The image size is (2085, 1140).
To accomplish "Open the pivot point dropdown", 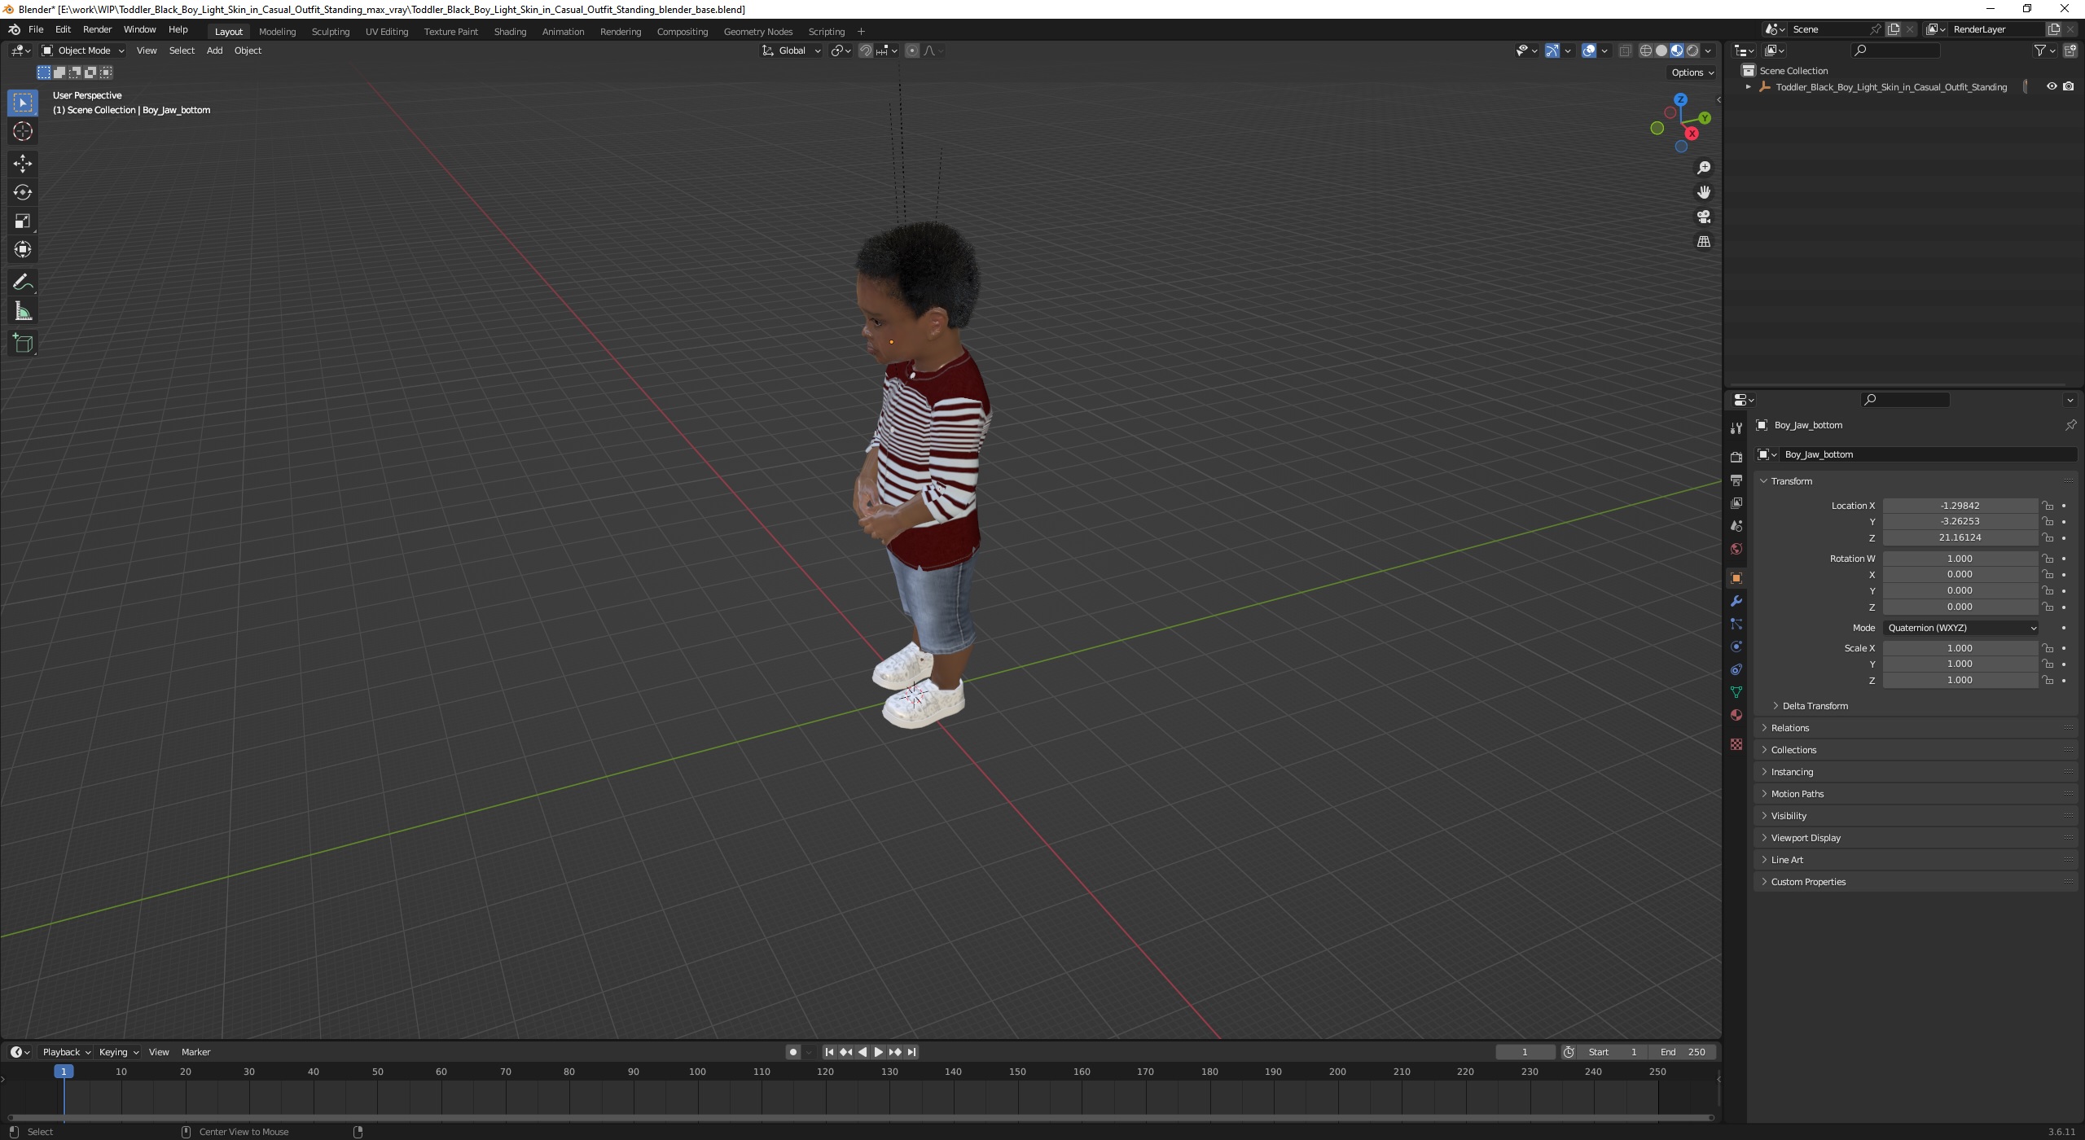I will (841, 50).
